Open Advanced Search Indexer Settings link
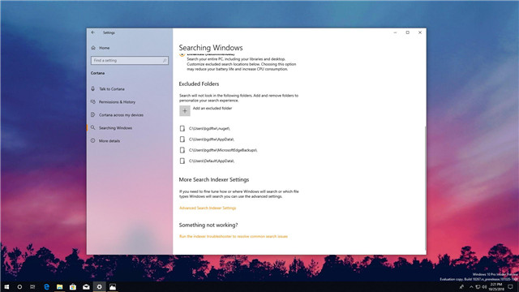The width and height of the screenshot is (519, 292). click(x=208, y=208)
